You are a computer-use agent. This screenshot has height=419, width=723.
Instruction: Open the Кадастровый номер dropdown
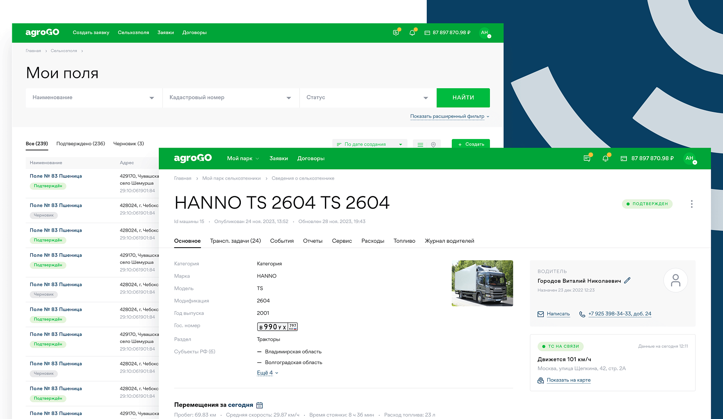coord(231,98)
